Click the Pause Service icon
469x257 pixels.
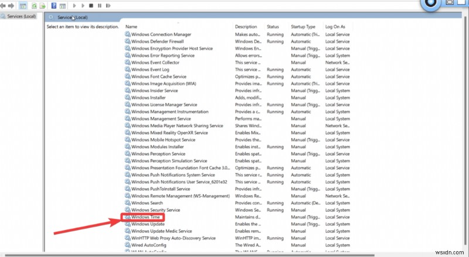[x=100, y=5]
